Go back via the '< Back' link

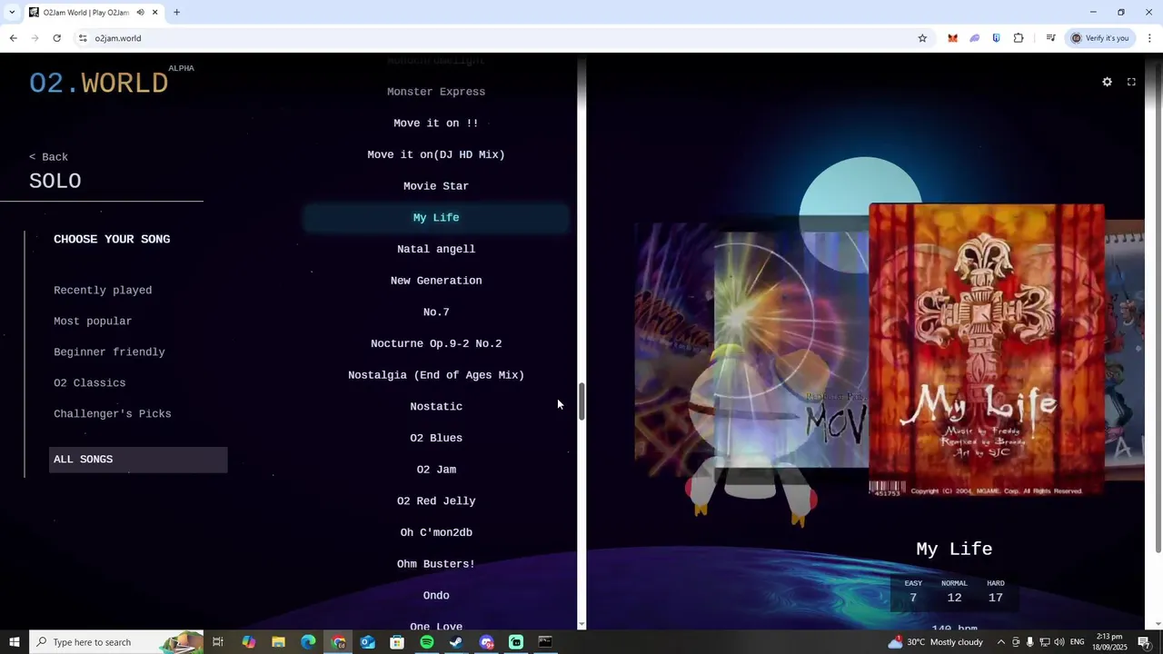[x=48, y=157]
